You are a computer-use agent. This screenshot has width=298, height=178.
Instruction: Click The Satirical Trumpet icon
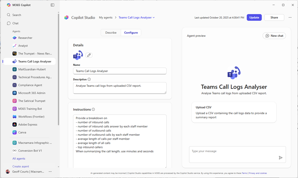15,101
